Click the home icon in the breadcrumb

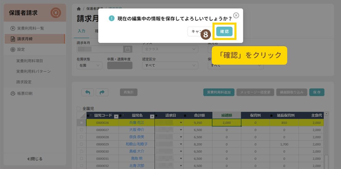79,8
